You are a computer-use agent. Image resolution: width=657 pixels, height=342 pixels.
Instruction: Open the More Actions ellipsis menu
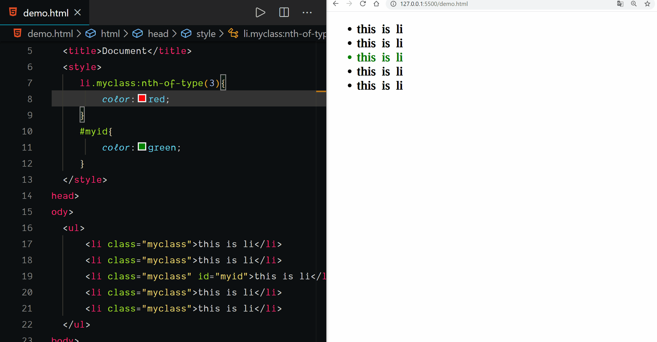click(307, 13)
